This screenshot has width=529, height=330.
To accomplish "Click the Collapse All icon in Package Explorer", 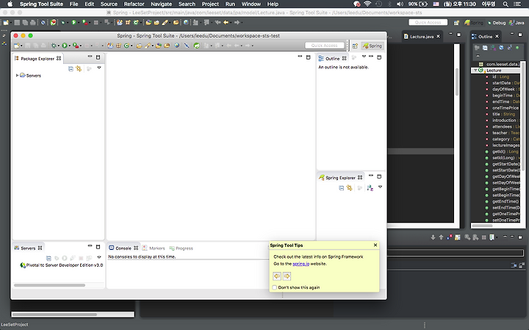I will (71, 68).
